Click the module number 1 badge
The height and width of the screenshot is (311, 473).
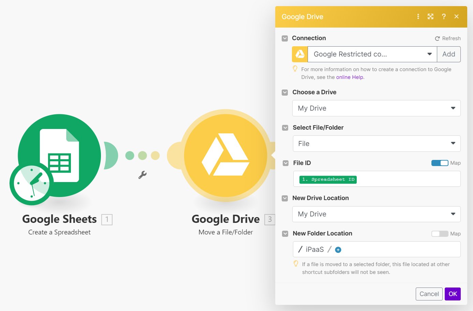pos(107,219)
